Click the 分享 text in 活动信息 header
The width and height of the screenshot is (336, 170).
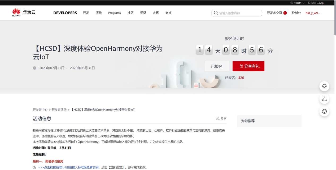224,118
